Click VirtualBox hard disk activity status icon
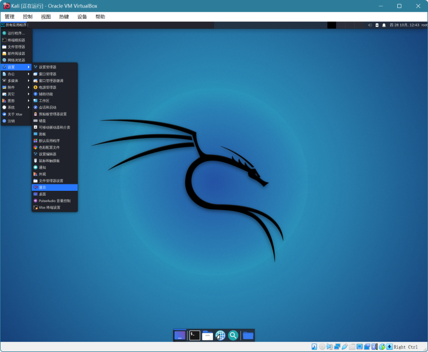The width and height of the screenshot is (428, 352). click(314, 347)
